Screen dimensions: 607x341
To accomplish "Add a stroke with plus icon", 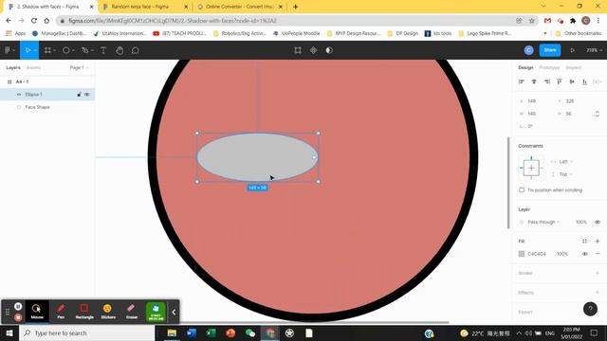I will (x=598, y=273).
